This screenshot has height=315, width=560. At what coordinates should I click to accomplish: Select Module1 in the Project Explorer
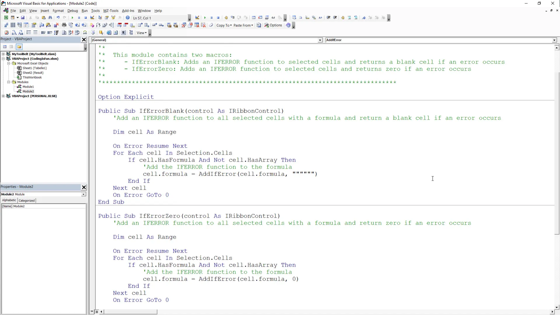click(x=28, y=87)
